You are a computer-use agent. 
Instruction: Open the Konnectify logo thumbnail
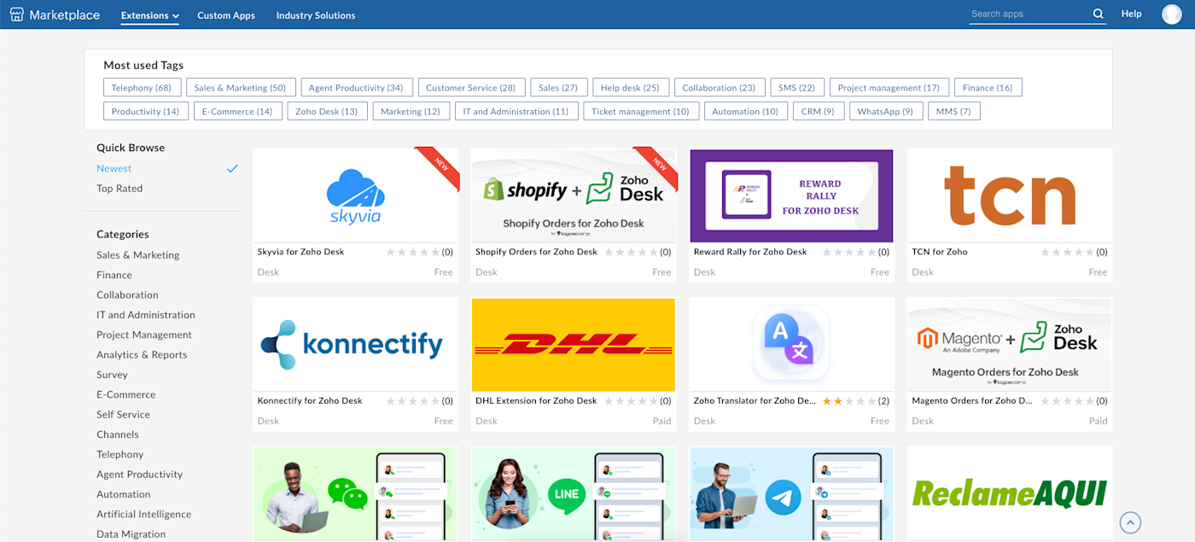pos(355,345)
